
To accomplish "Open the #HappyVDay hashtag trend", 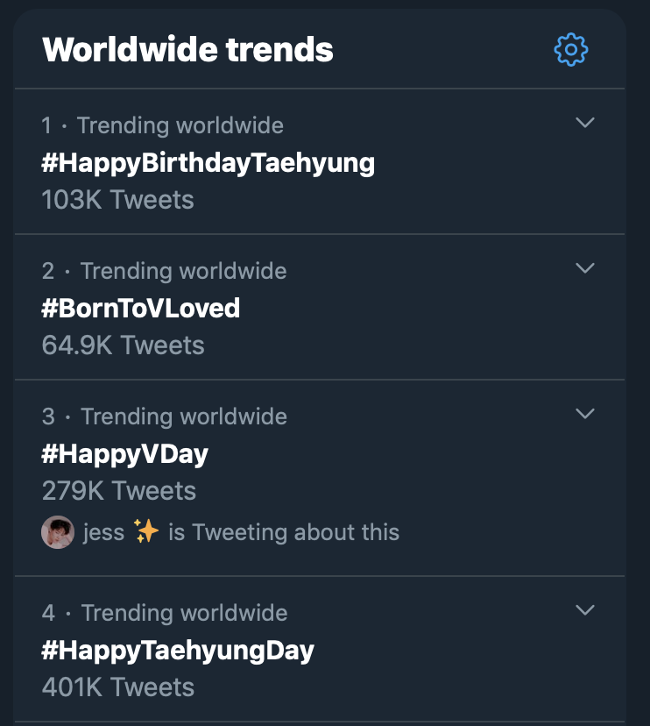I will pos(125,454).
